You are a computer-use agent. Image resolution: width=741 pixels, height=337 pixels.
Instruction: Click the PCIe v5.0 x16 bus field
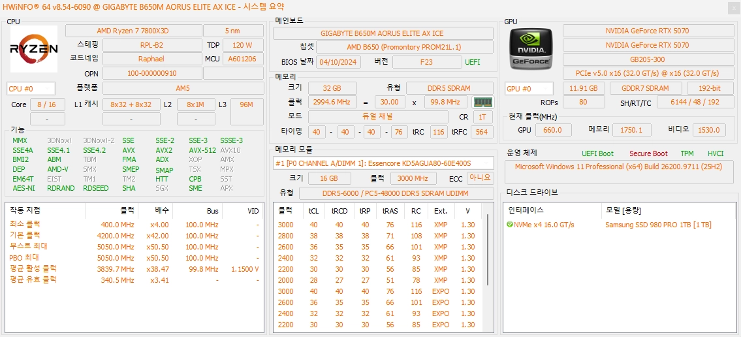[x=647, y=73]
